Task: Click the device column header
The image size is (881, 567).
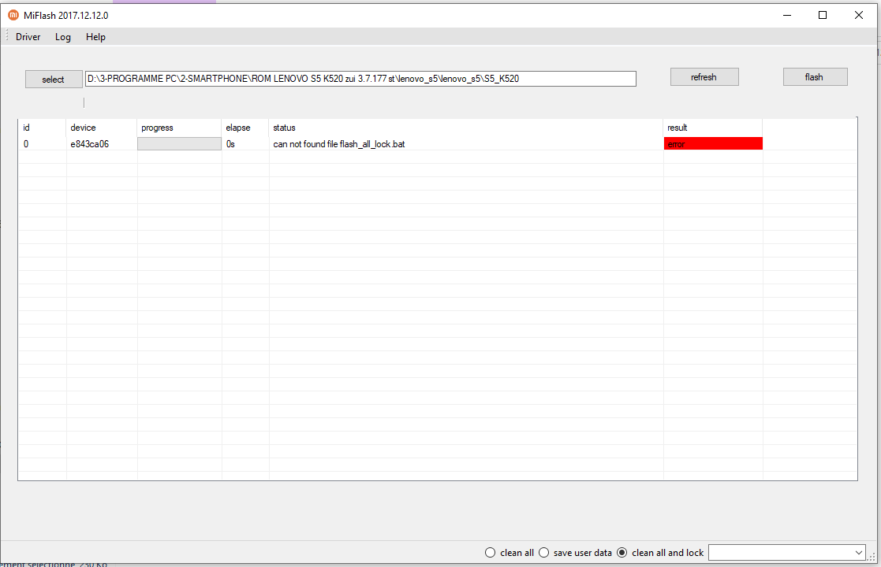Action: [101, 128]
